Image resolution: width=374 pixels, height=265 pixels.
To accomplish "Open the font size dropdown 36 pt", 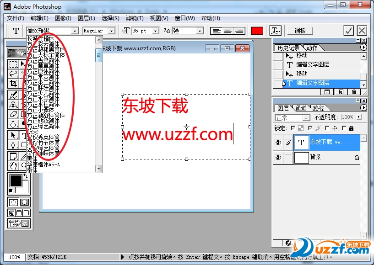I will pos(155,31).
